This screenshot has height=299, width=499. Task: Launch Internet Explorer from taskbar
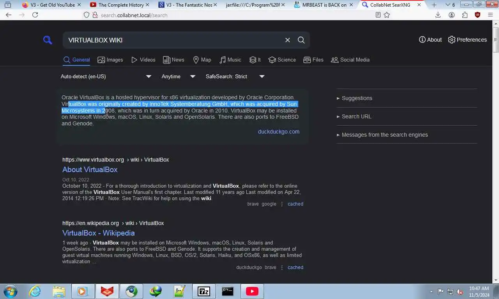[x=35, y=291]
